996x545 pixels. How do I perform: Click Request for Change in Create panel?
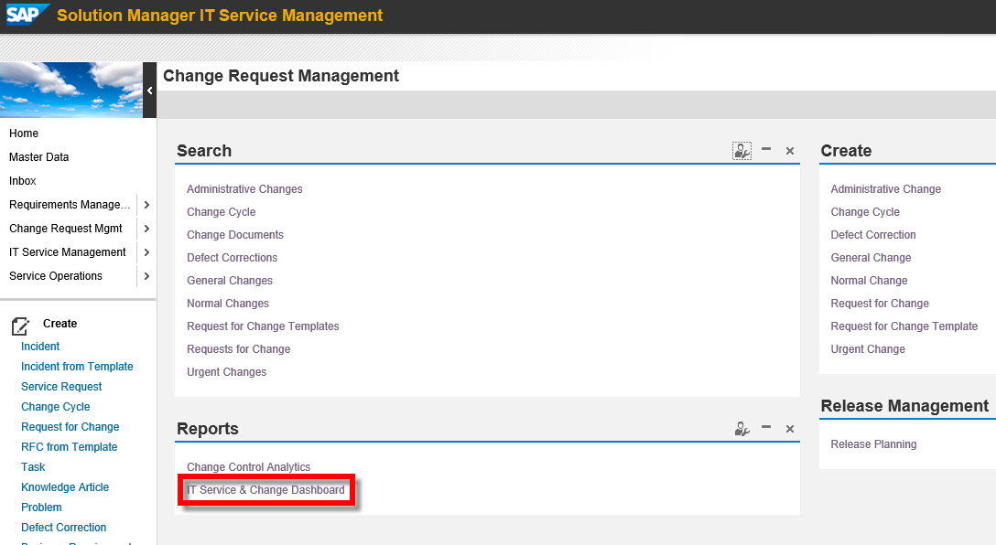[880, 304]
